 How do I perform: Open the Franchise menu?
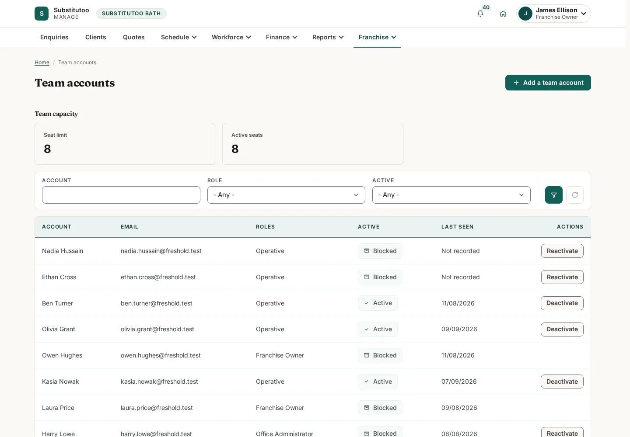(x=377, y=37)
